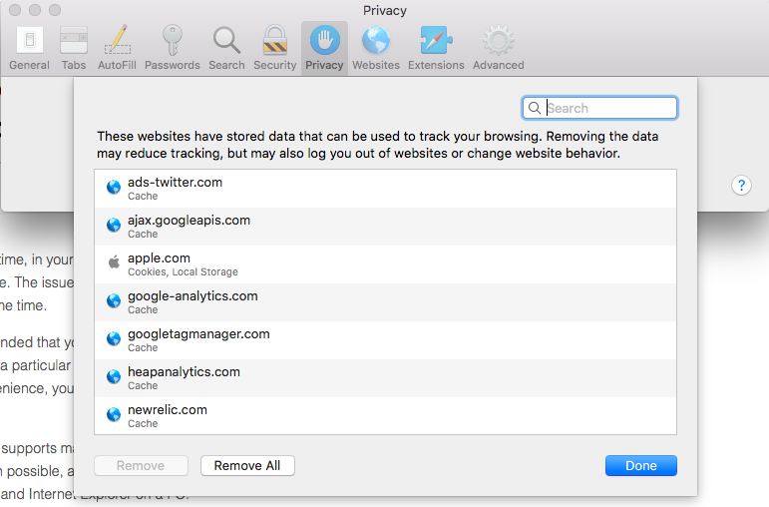The height and width of the screenshot is (507, 769).
Task: Click the magnifier icon in search field
Action: (x=535, y=108)
